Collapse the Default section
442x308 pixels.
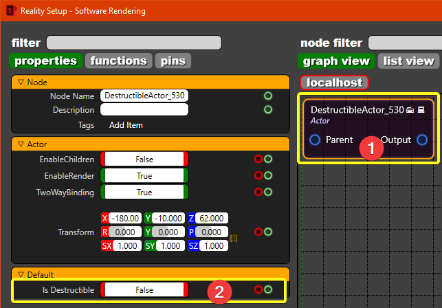pyautogui.click(x=21, y=274)
